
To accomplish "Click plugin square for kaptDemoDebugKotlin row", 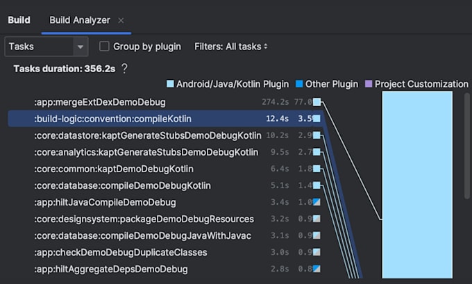I will click(x=317, y=169).
